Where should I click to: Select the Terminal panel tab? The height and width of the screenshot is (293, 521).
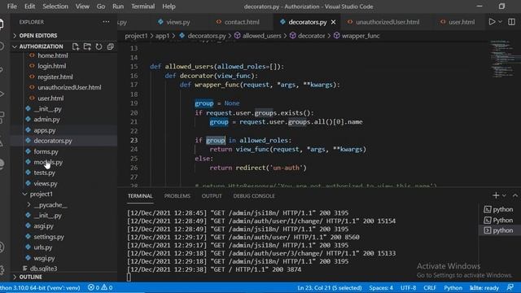click(x=140, y=196)
